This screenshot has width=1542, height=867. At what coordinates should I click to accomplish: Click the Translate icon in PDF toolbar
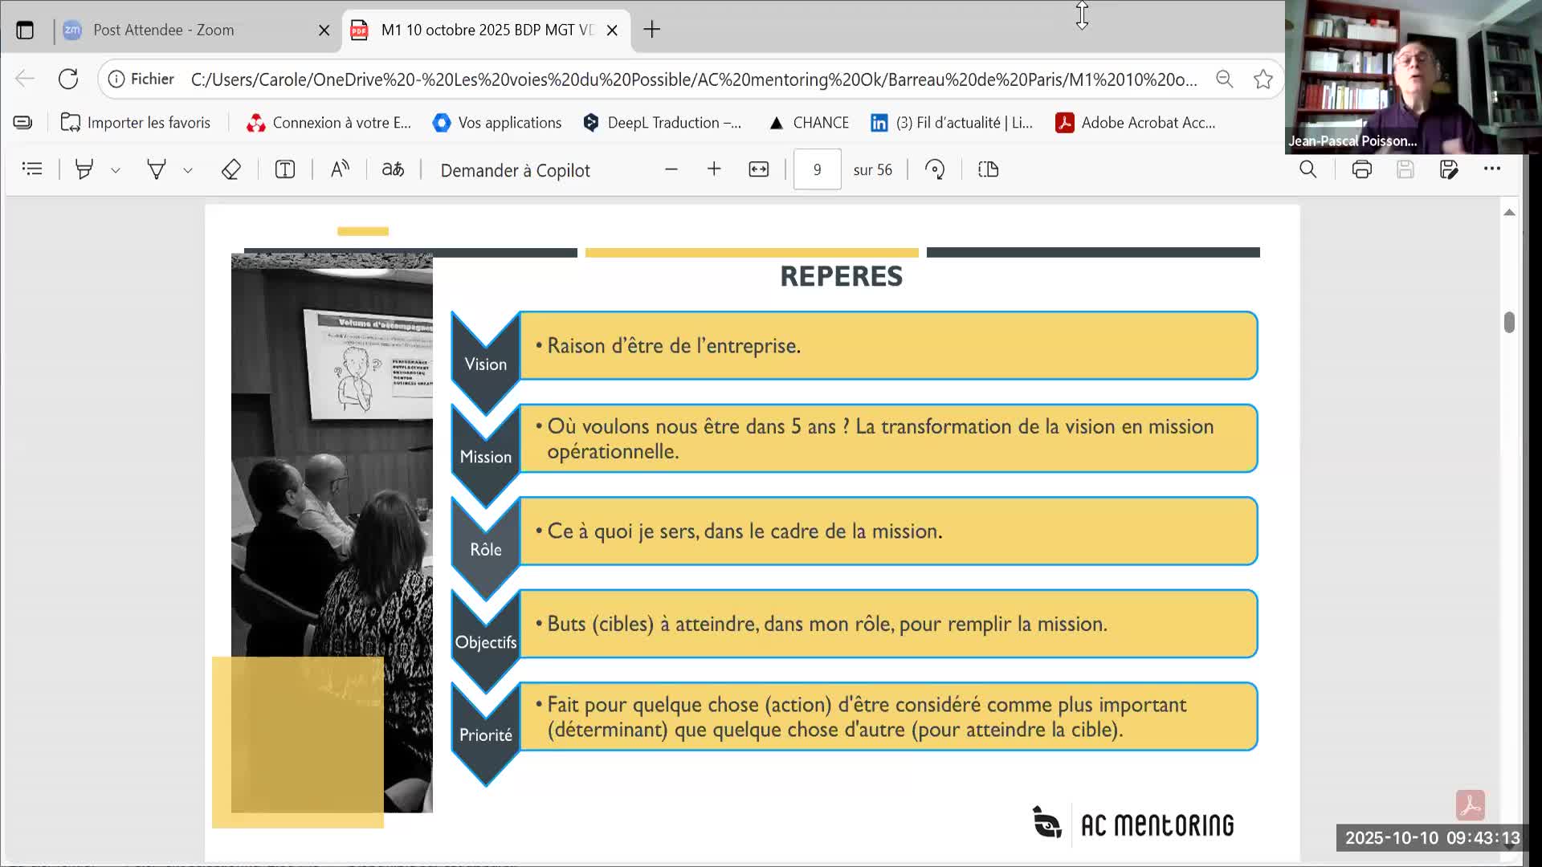point(393,169)
